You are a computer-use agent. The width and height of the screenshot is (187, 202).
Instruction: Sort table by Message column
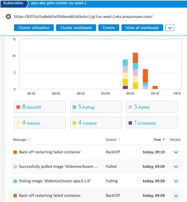22,140
